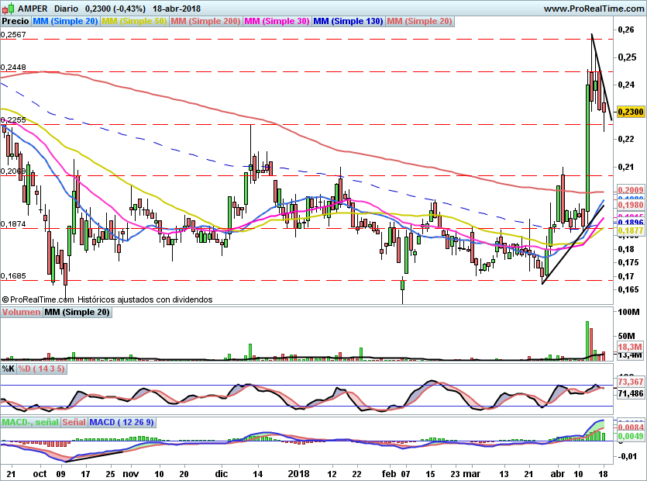Click the 0,2009 moving average price tag
This screenshot has height=481, width=647.
coord(631,190)
